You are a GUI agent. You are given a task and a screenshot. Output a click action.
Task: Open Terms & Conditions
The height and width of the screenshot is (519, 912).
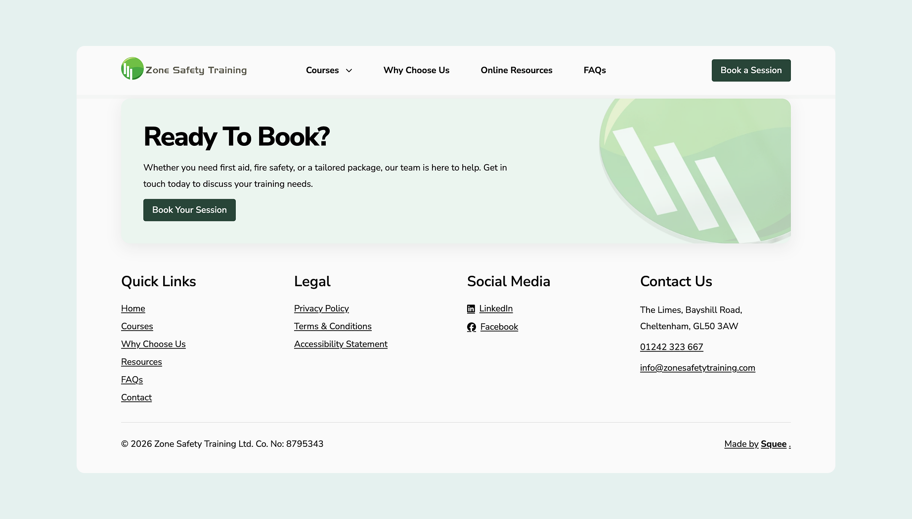click(333, 326)
